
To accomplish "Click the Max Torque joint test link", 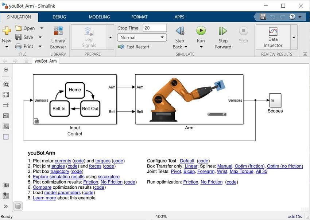I will [x=241, y=172].
